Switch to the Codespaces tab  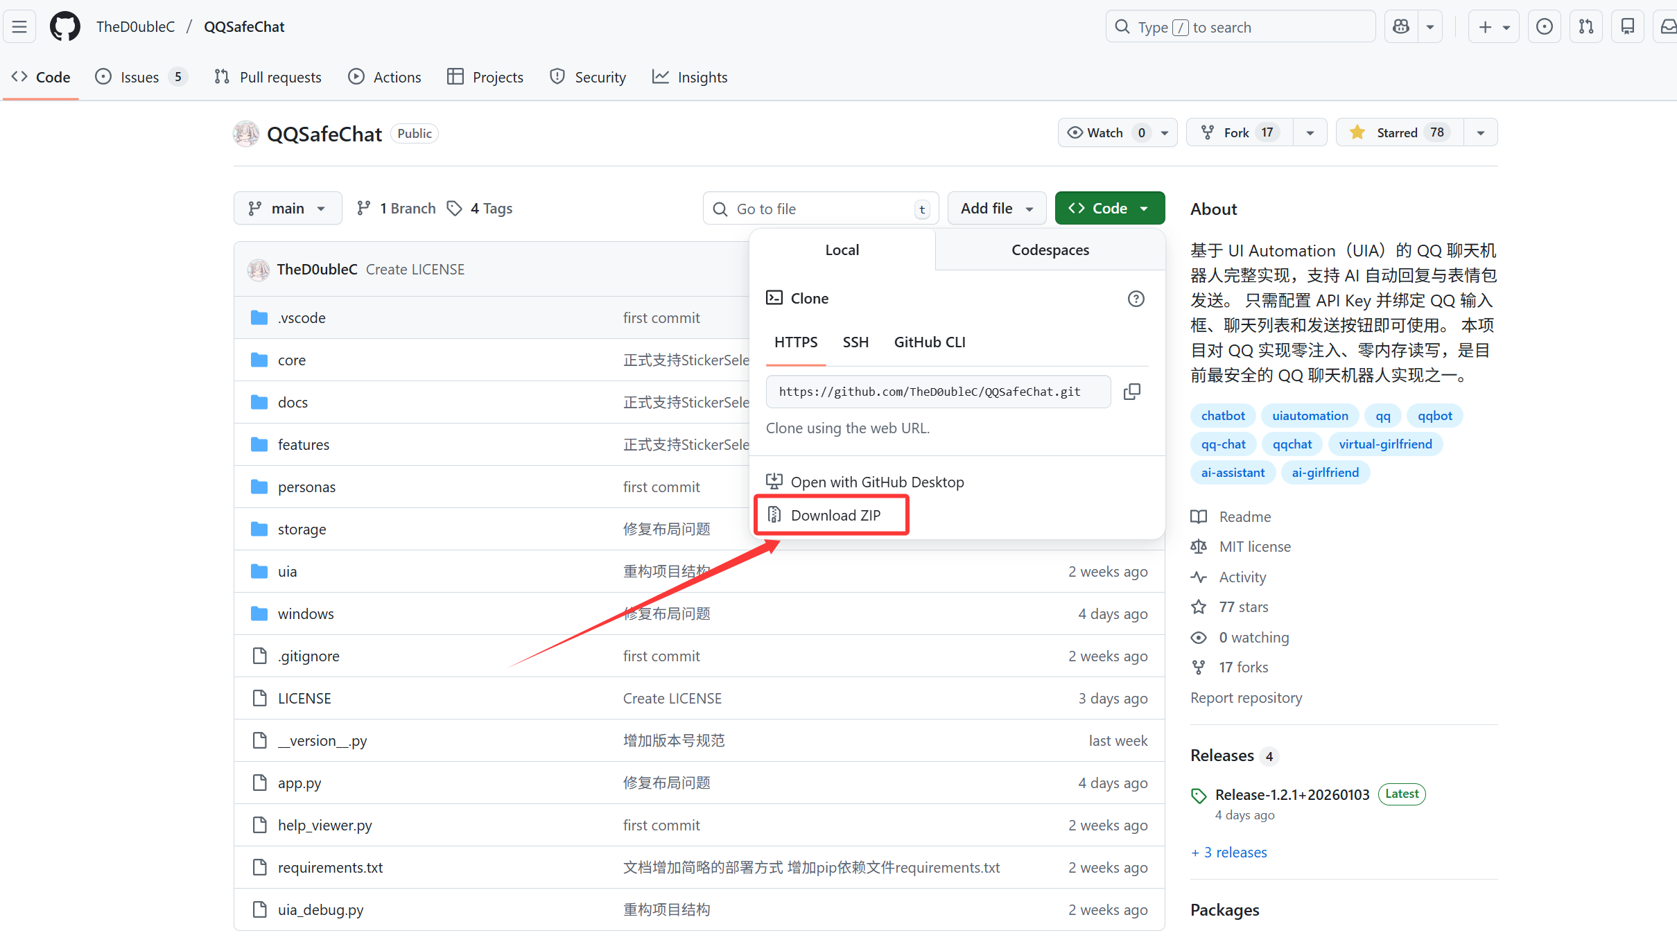(x=1050, y=250)
